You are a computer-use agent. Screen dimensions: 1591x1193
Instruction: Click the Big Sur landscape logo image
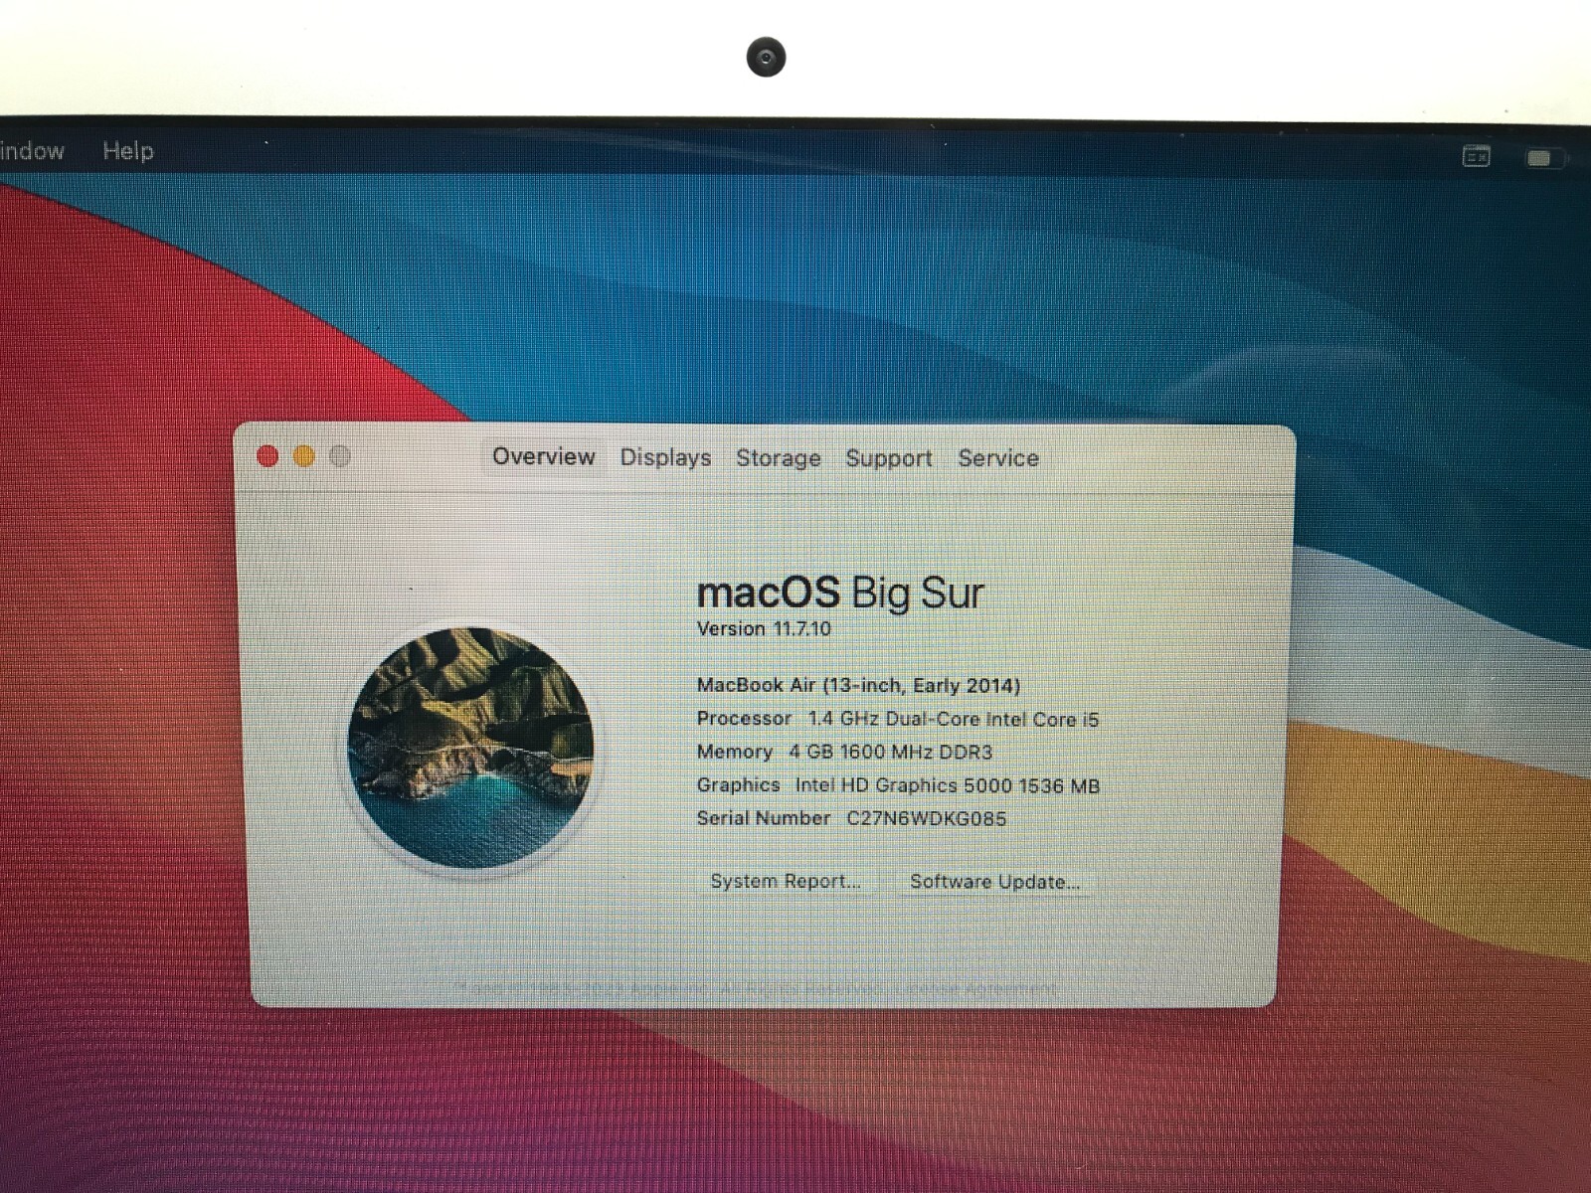pyautogui.click(x=470, y=748)
